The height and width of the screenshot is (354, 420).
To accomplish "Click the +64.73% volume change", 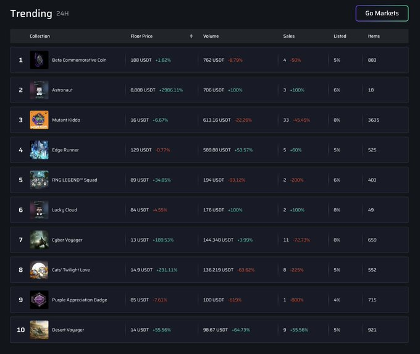I will point(241,330).
